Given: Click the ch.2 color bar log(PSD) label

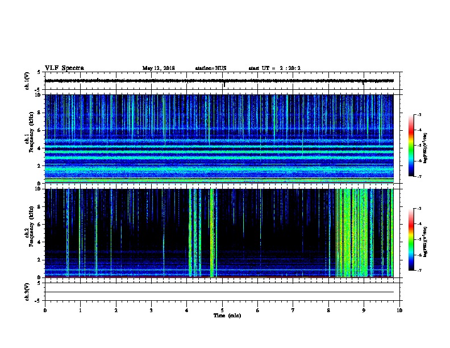Looking at the screenshot, I should [x=426, y=242].
